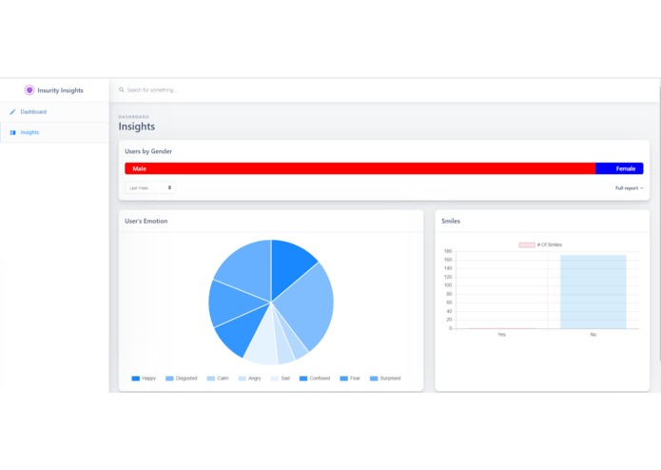Toggle the '# Of Smiles' legend box
Viewport: 661px width, 470px height.
tap(527, 245)
